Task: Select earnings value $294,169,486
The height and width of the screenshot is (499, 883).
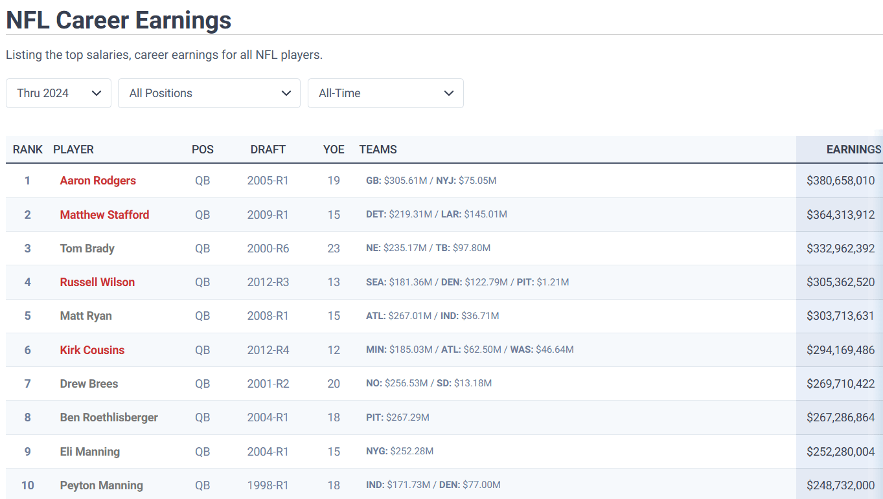Action: 841,350
